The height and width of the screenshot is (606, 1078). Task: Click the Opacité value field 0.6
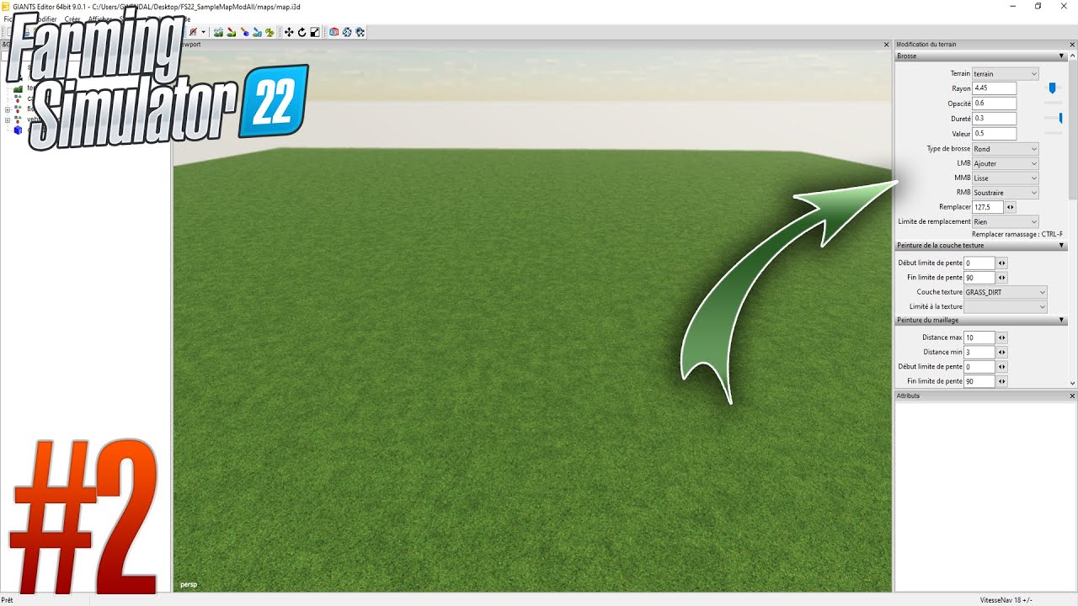(x=995, y=104)
